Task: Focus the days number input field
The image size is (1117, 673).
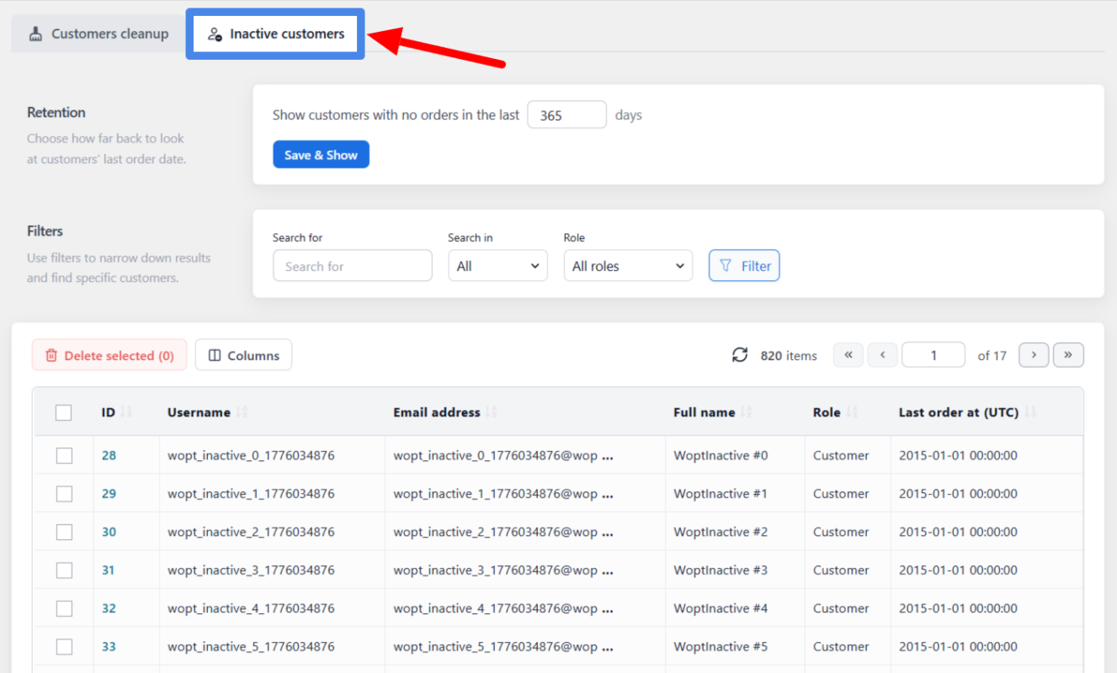Action: (x=566, y=115)
